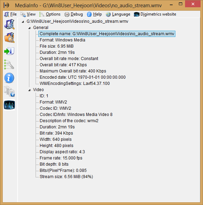Open the View menu
This screenshot has width=203, height=205.
tap(31, 14)
